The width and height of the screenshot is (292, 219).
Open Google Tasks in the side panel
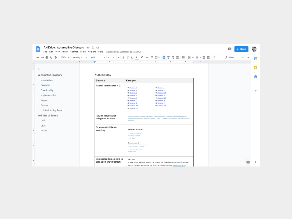[255, 76]
